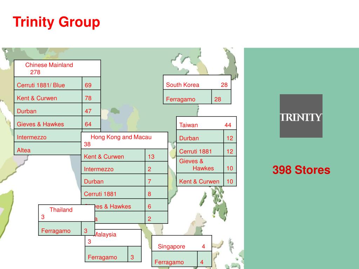This screenshot has width=359, height=269.
Task: Select the '398 Stores' text
Action: pos(301,170)
